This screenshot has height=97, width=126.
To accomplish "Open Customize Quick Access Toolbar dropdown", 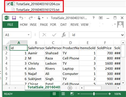I will pos(47,18).
